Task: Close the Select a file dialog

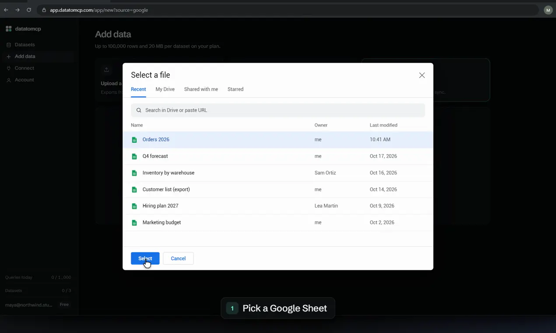Action: click(422, 75)
